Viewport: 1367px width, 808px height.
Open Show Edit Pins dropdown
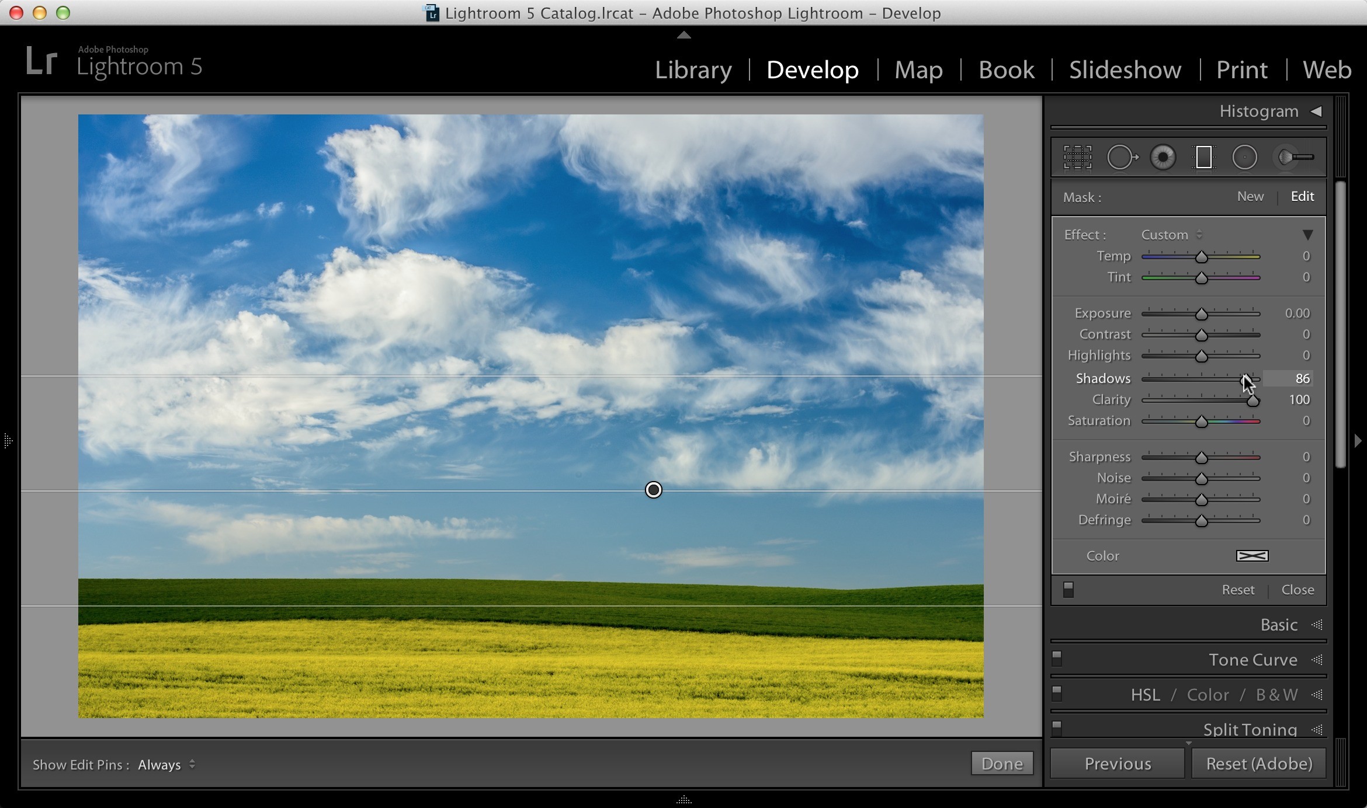point(166,764)
